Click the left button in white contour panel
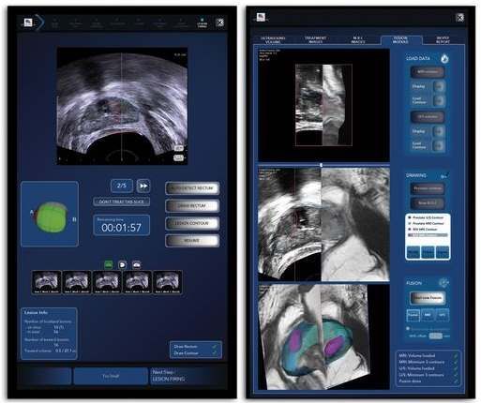Screen dimensions: 481x403 (413, 252)
